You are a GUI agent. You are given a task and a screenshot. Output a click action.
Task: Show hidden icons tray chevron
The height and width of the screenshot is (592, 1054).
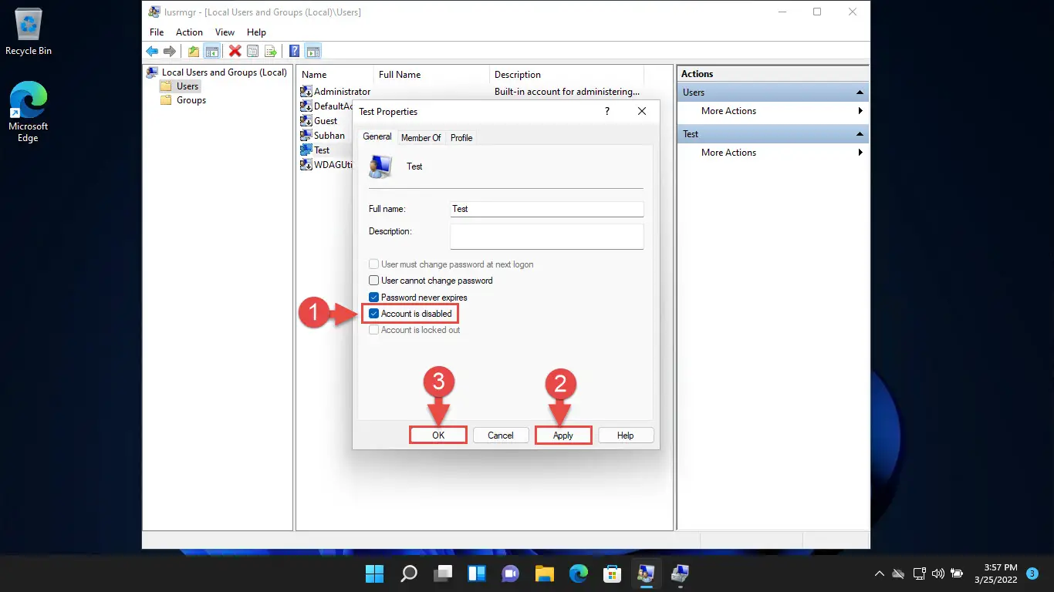pos(879,573)
